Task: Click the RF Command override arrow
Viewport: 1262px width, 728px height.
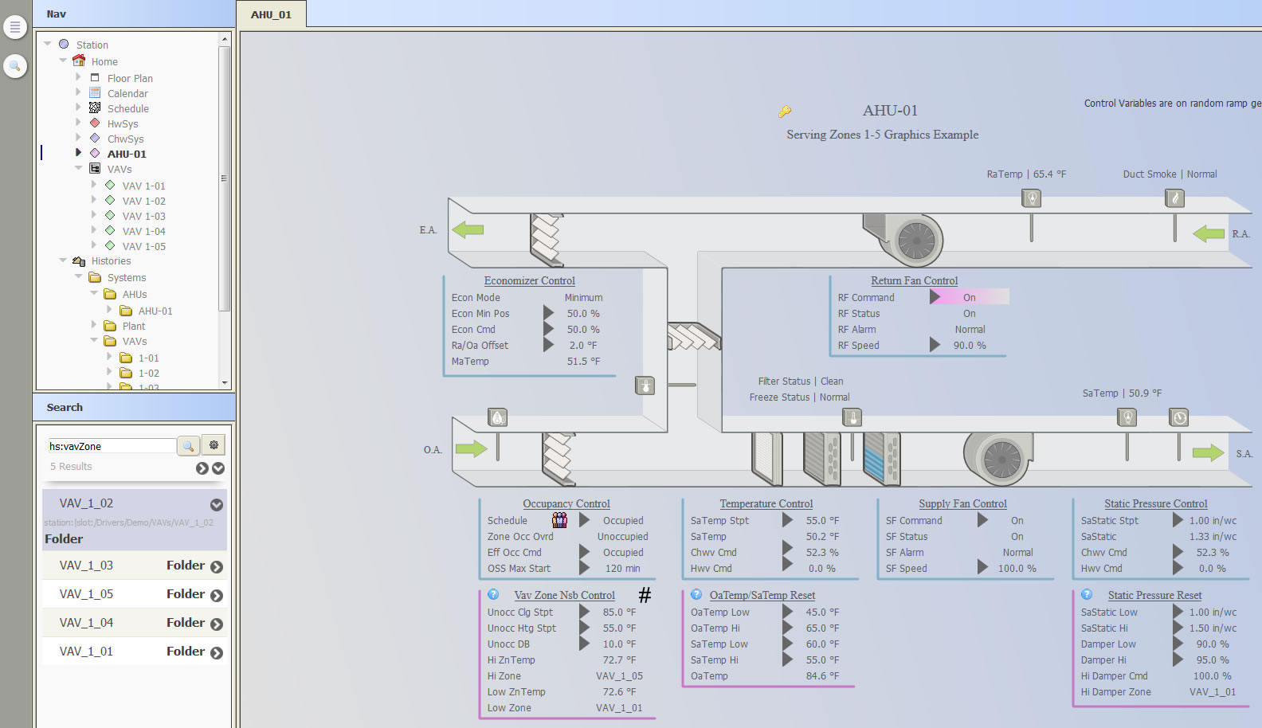Action: [935, 297]
